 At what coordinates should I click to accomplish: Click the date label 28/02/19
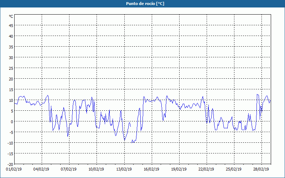click(261, 169)
